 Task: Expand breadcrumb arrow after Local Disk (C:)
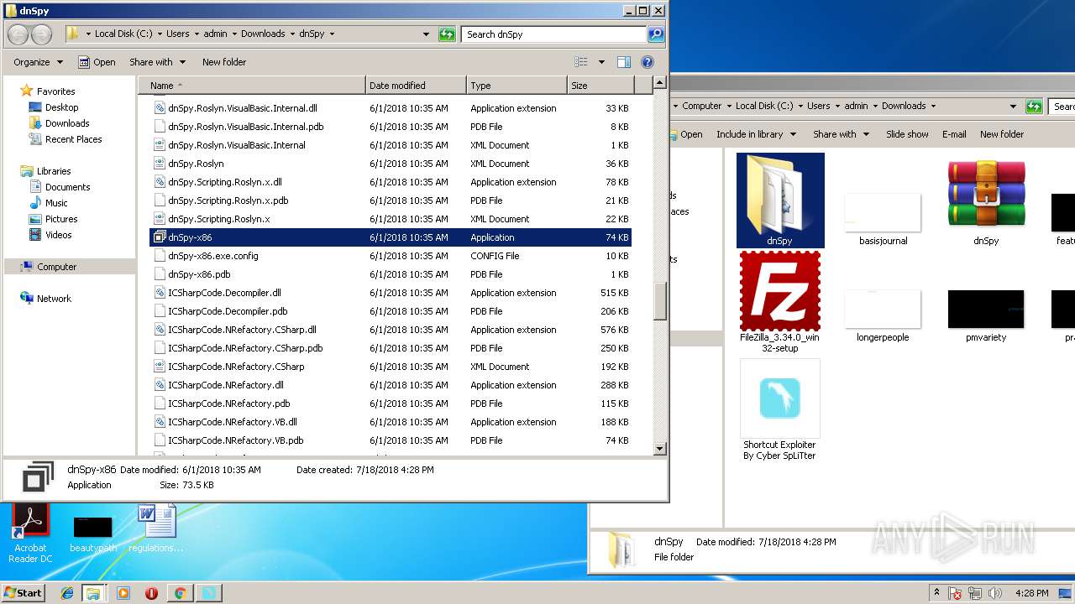pyautogui.click(x=159, y=34)
